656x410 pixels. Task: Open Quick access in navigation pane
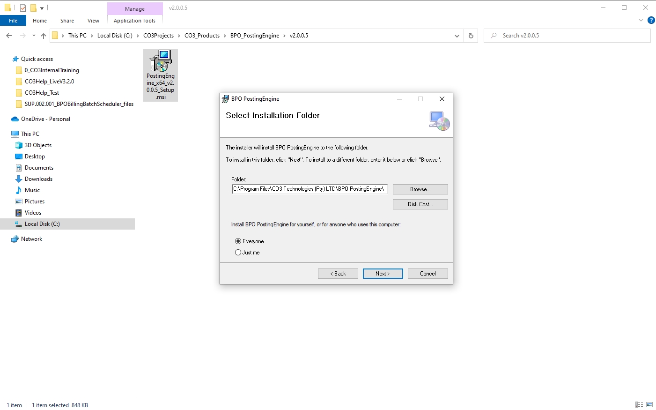click(37, 59)
